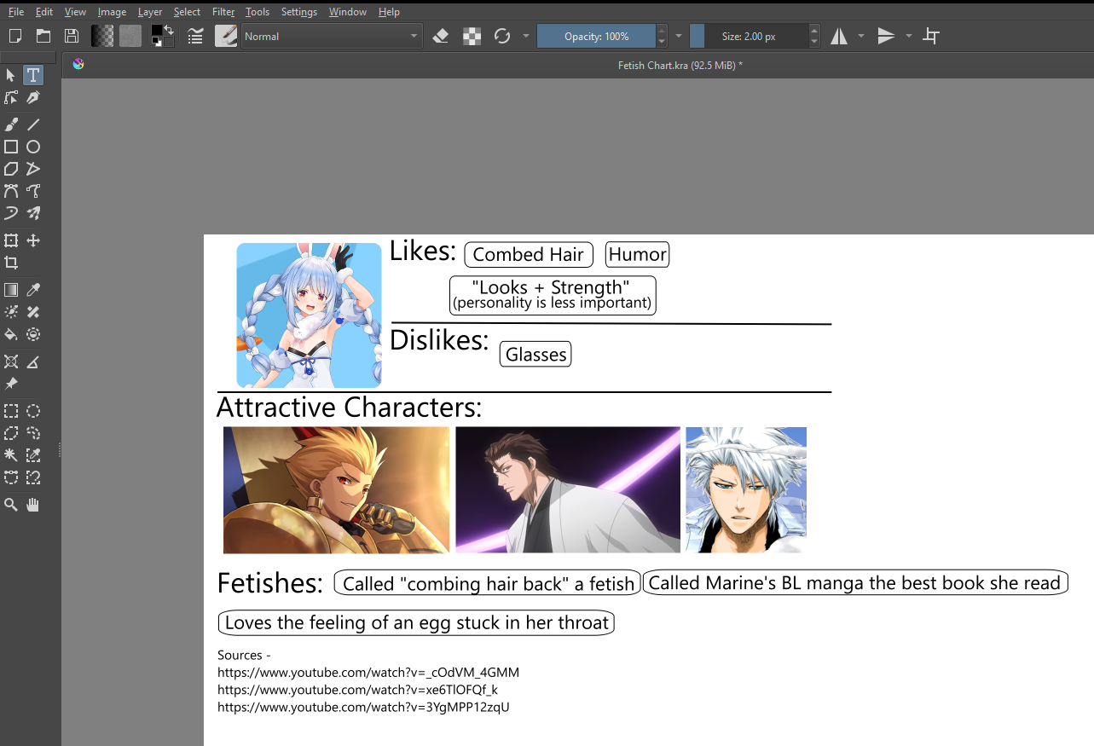Activate the Reference Images pin tool

(x=11, y=384)
